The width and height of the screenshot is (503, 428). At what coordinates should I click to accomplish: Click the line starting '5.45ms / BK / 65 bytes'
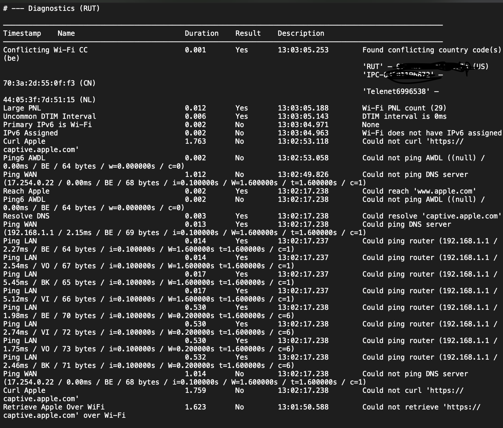[x=149, y=282]
